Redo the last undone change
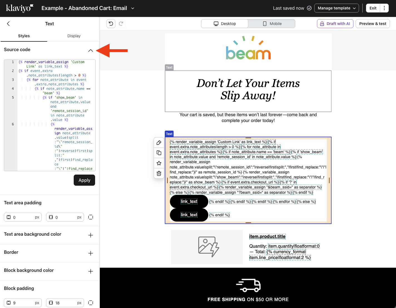The height and width of the screenshot is (308, 396). (x=121, y=24)
